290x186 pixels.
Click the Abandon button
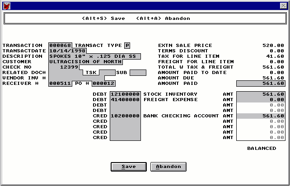coord(168,167)
